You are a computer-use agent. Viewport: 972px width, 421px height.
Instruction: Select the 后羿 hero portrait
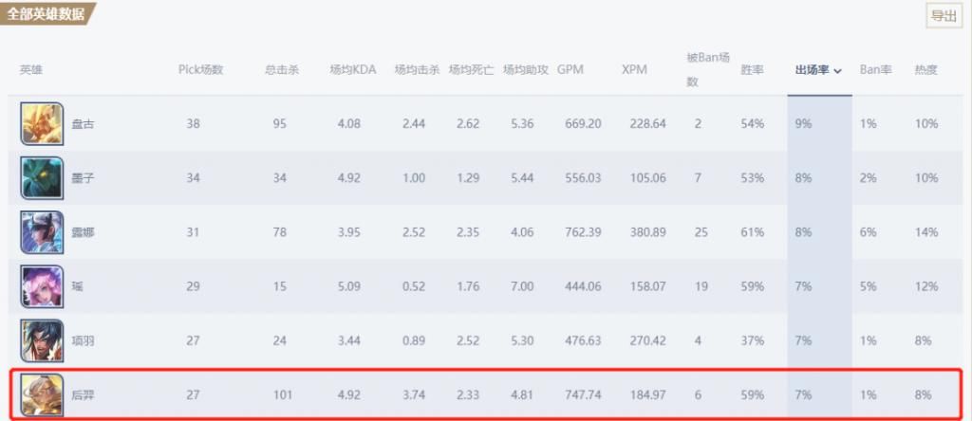pos(42,394)
